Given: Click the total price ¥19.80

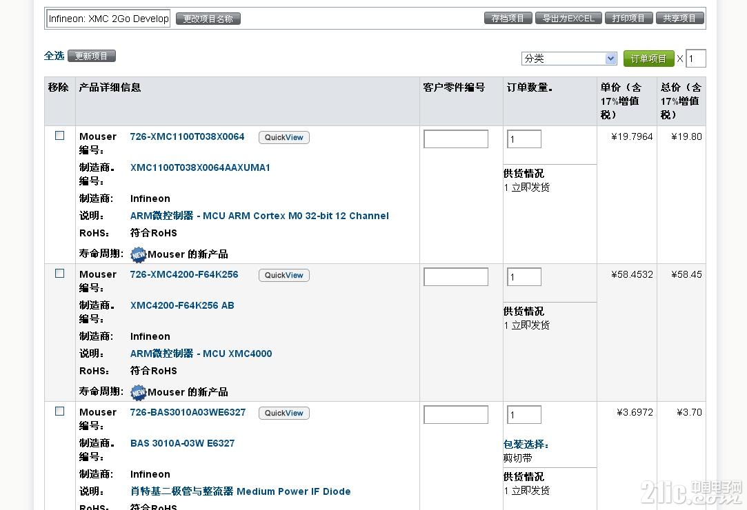Looking at the screenshot, I should click(x=686, y=136).
